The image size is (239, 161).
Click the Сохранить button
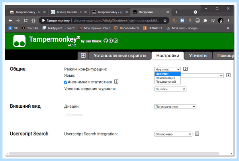(74, 114)
